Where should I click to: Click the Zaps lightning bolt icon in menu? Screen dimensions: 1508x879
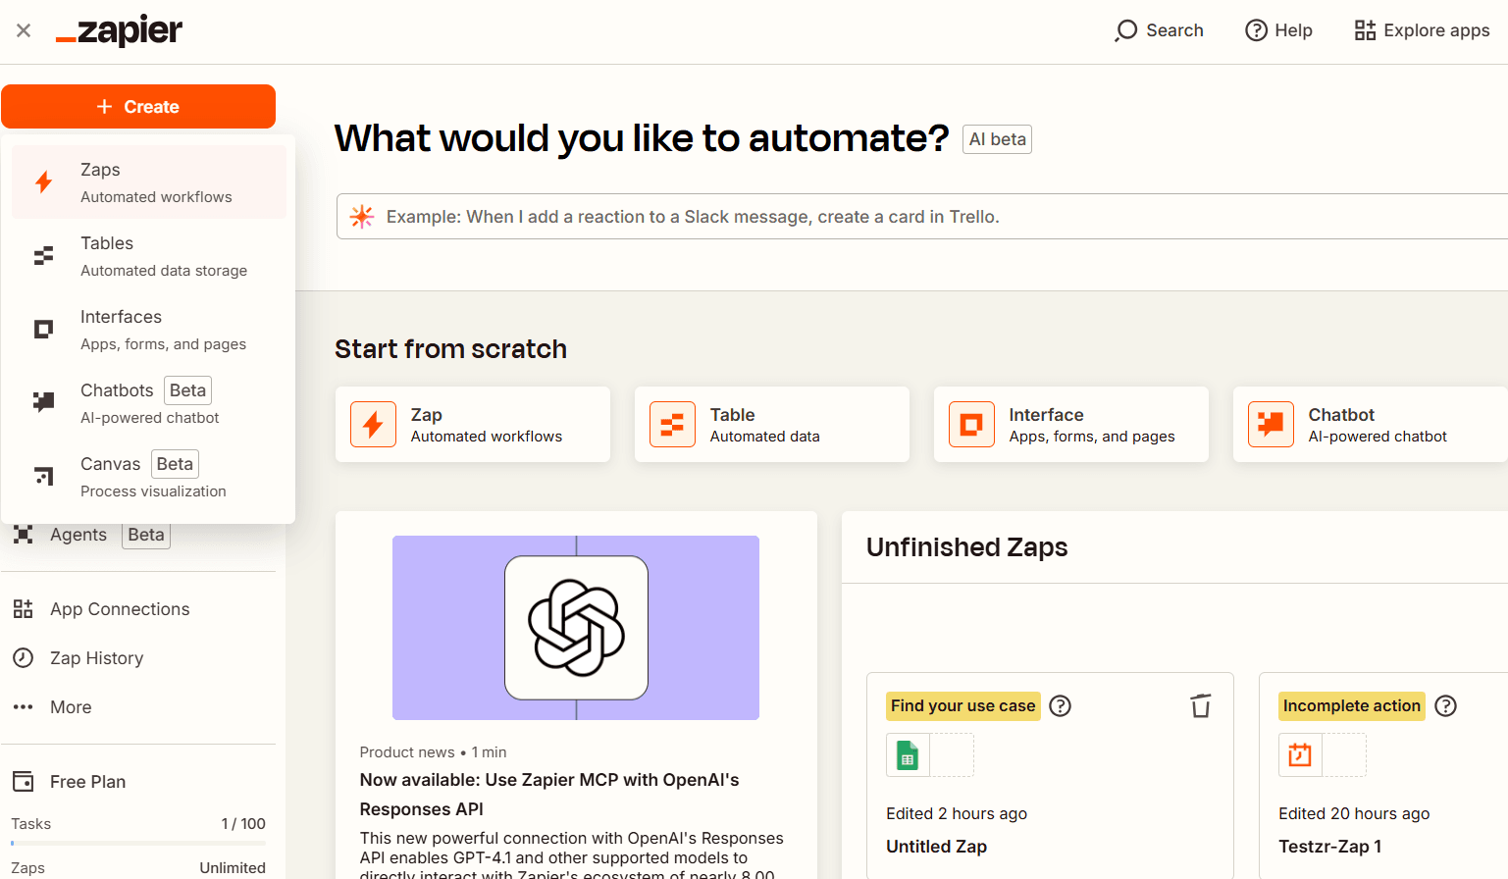click(x=43, y=181)
